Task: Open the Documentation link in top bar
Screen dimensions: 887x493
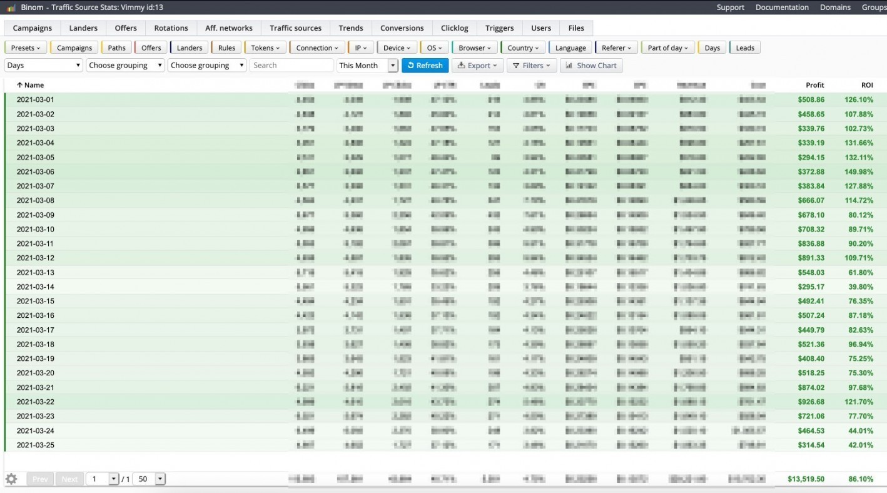Action: (x=782, y=8)
